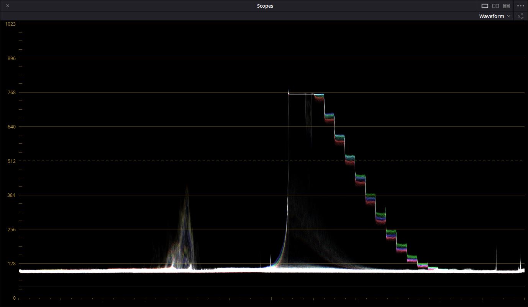Switch to quad scope view layout

click(506, 6)
